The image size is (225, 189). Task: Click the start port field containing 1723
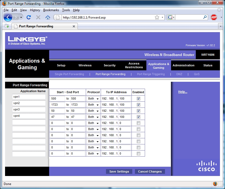58,105
